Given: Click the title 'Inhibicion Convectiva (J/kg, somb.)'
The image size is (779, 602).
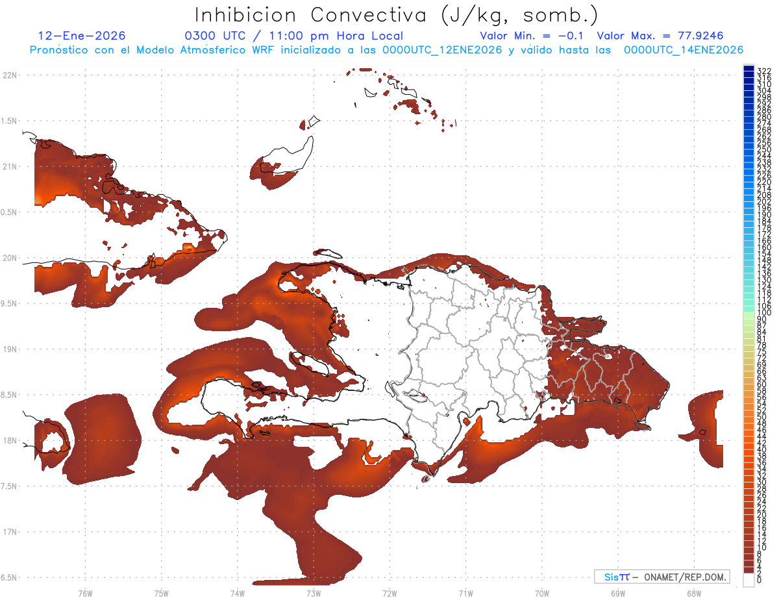Looking at the screenshot, I should [x=397, y=16].
